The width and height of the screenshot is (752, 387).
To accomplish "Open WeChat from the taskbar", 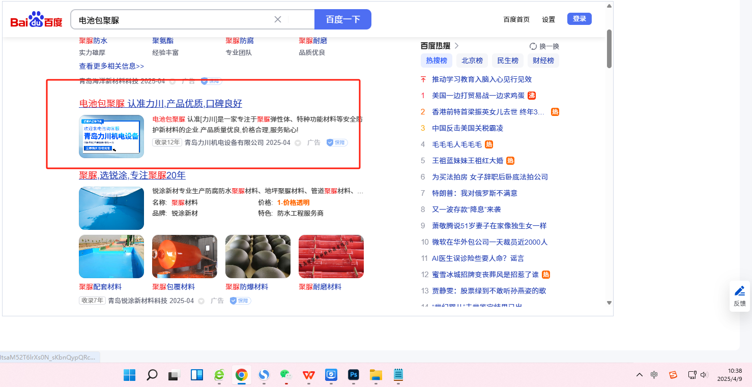I will click(x=286, y=375).
